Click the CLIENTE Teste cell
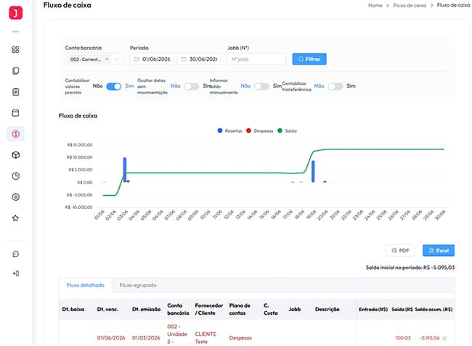472x346 pixels. tap(206, 338)
